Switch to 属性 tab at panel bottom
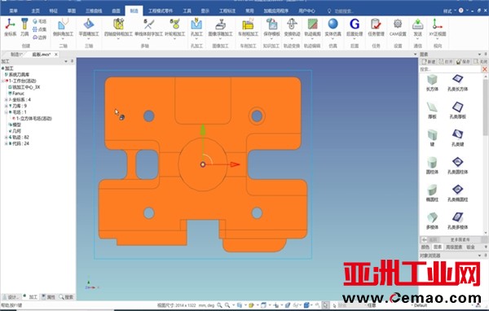Viewport: 489px width, 311px height. tap(48, 297)
